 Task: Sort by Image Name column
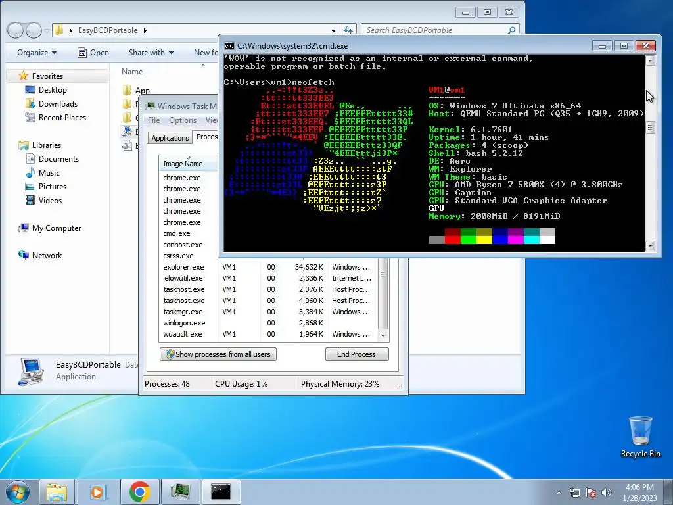tap(189, 164)
